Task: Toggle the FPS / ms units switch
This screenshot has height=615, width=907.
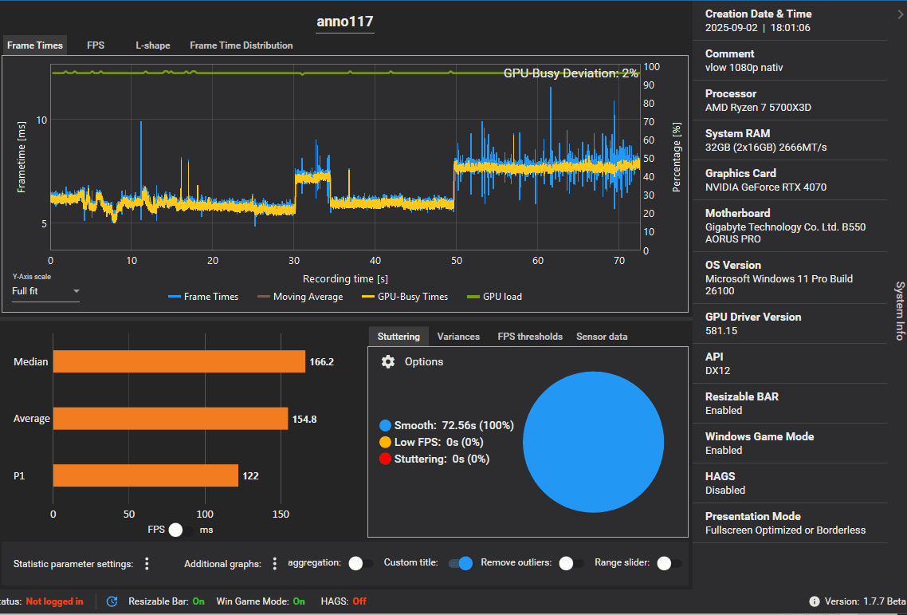Action: 181,530
